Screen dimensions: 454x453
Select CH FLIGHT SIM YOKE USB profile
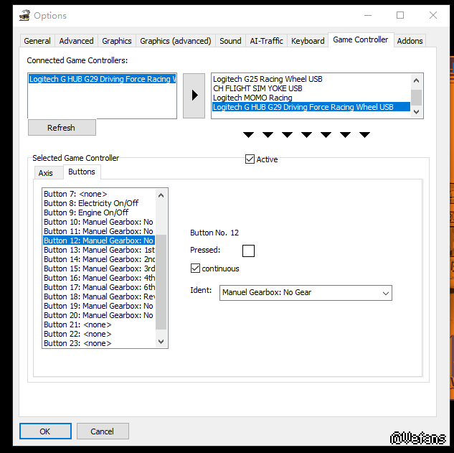pyautogui.click(x=311, y=88)
